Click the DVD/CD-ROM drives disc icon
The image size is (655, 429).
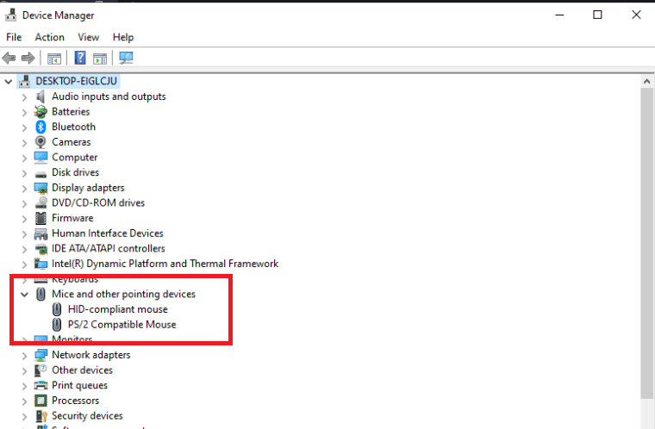tap(41, 202)
